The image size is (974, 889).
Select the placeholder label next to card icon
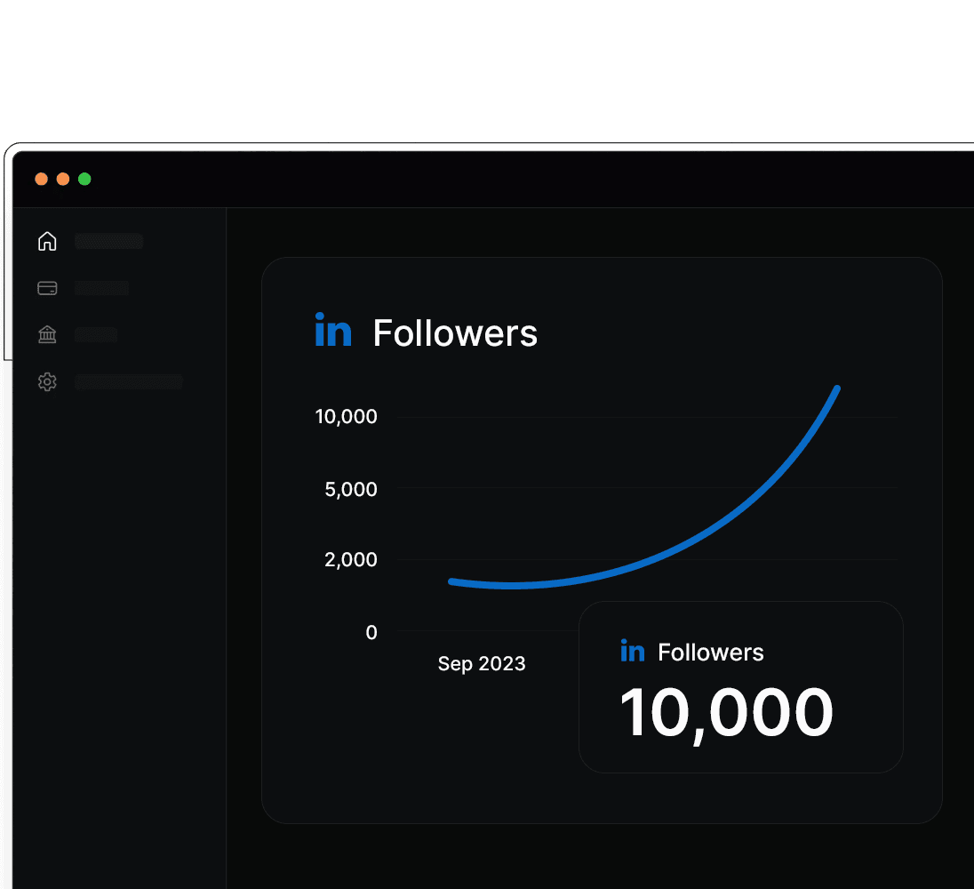(101, 288)
